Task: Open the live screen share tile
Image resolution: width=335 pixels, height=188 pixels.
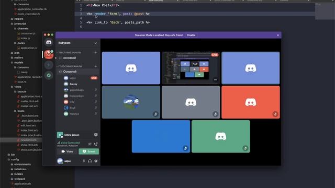Action: click(x=191, y=68)
